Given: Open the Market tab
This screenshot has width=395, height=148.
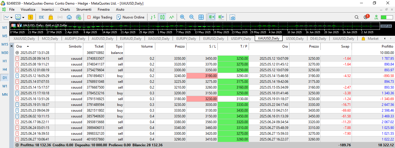Looking at the screenshot, I should (370, 39).
